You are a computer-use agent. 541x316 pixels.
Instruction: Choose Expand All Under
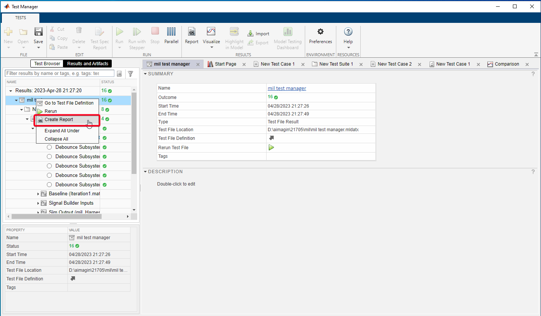67,131
